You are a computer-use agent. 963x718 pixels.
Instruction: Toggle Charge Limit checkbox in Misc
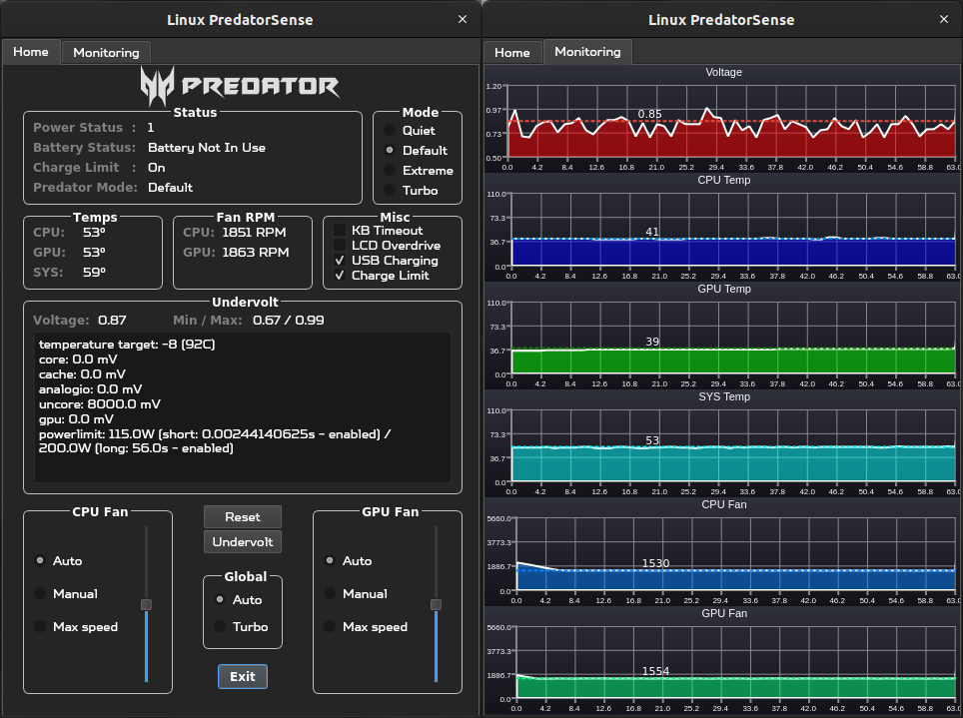click(x=340, y=276)
